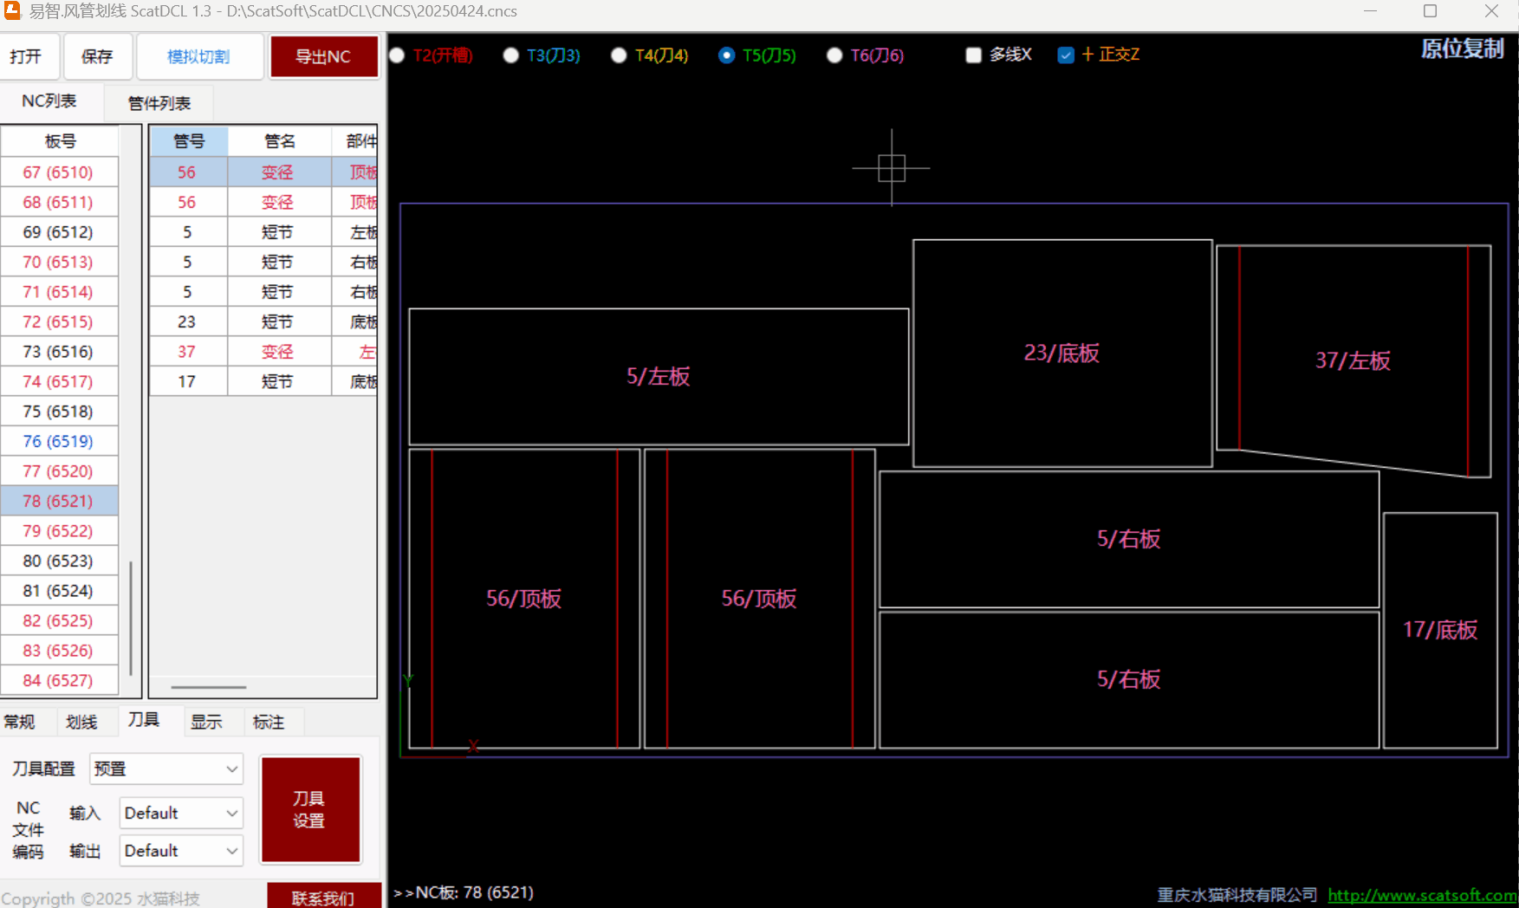This screenshot has height=908, width=1519.
Task: Click the ScatDCL app icon in title bar
Action: tap(12, 10)
